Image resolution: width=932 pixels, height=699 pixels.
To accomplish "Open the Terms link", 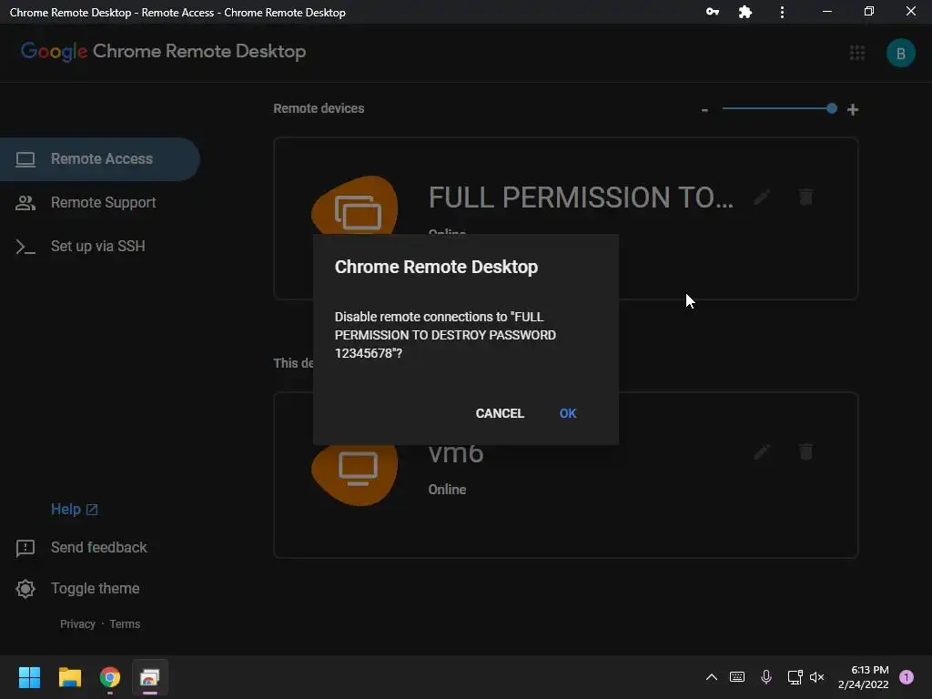I will tap(125, 624).
